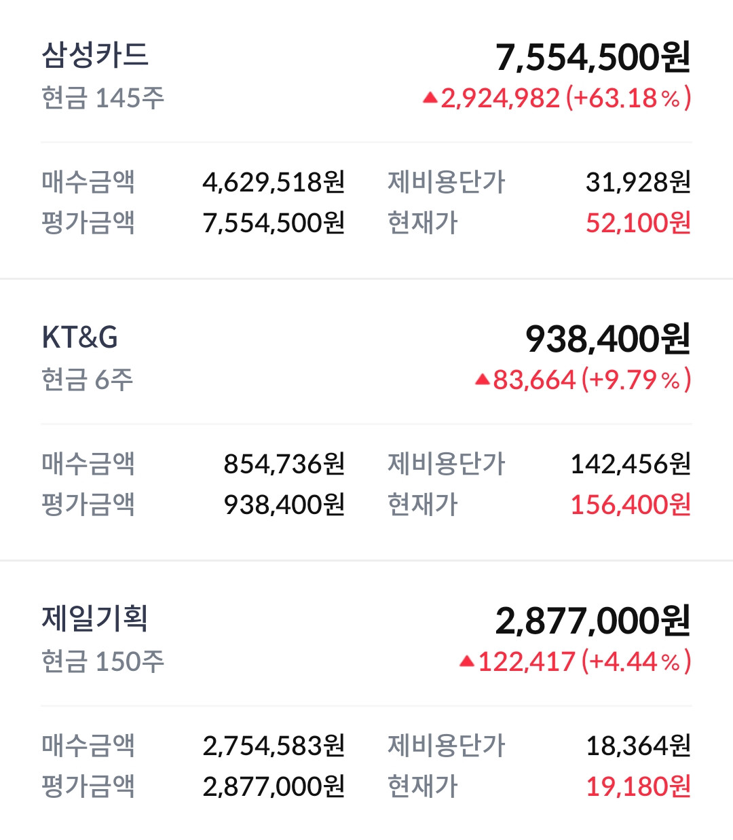
Task: Tap the 현금 145주 holding quantity
Action: pyautogui.click(x=102, y=98)
